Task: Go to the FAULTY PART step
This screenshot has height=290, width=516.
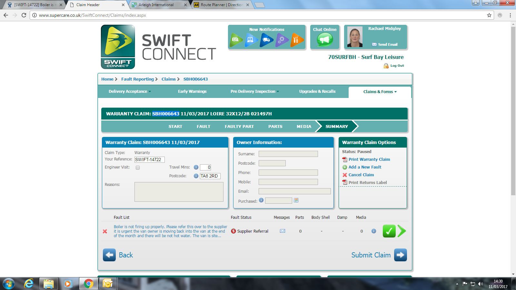Action: (x=239, y=127)
